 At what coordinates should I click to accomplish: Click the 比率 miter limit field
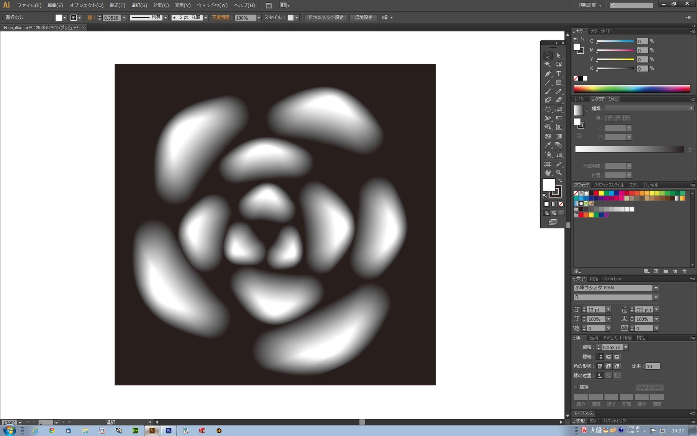tap(652, 366)
